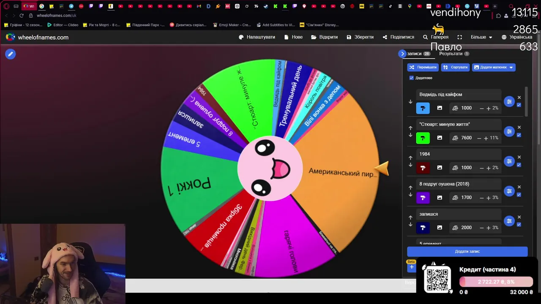
Task: Switch to the Результати tab
Action: click(x=454, y=54)
